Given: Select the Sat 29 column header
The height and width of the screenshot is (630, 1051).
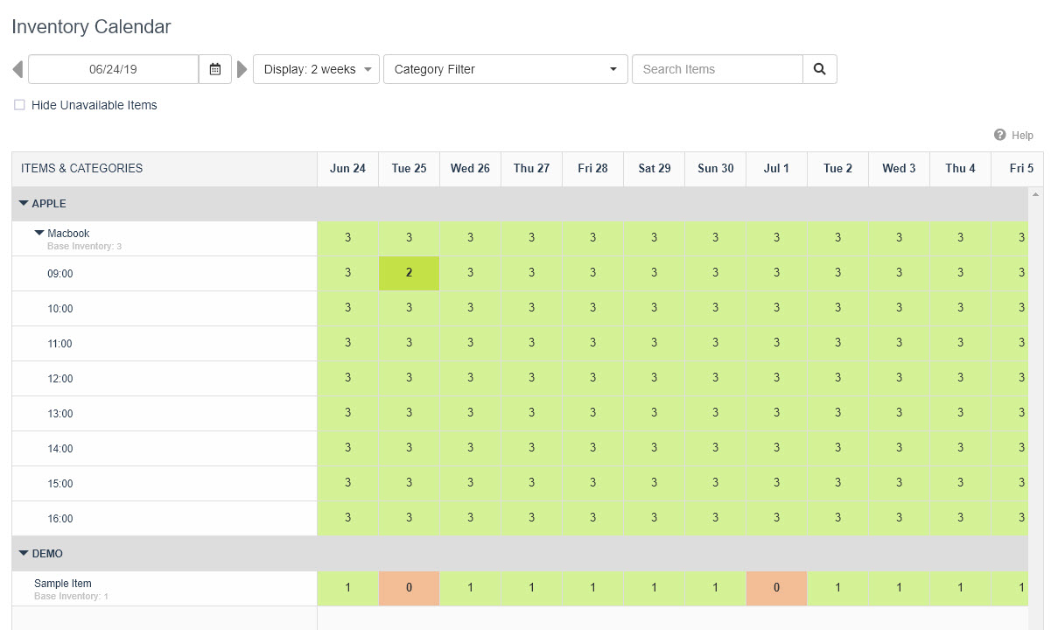Looking at the screenshot, I should pyautogui.click(x=654, y=169).
